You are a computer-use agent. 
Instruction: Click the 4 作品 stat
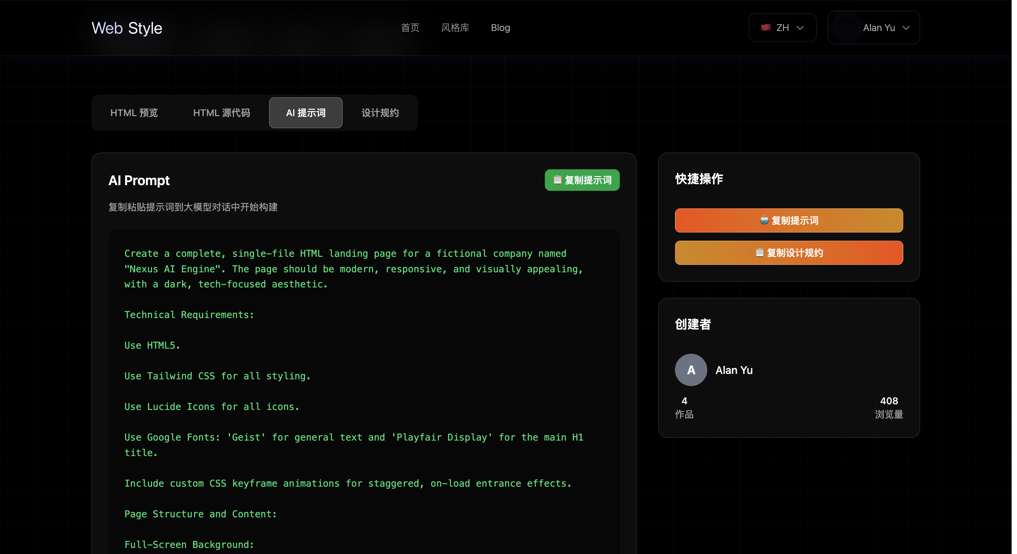click(684, 407)
